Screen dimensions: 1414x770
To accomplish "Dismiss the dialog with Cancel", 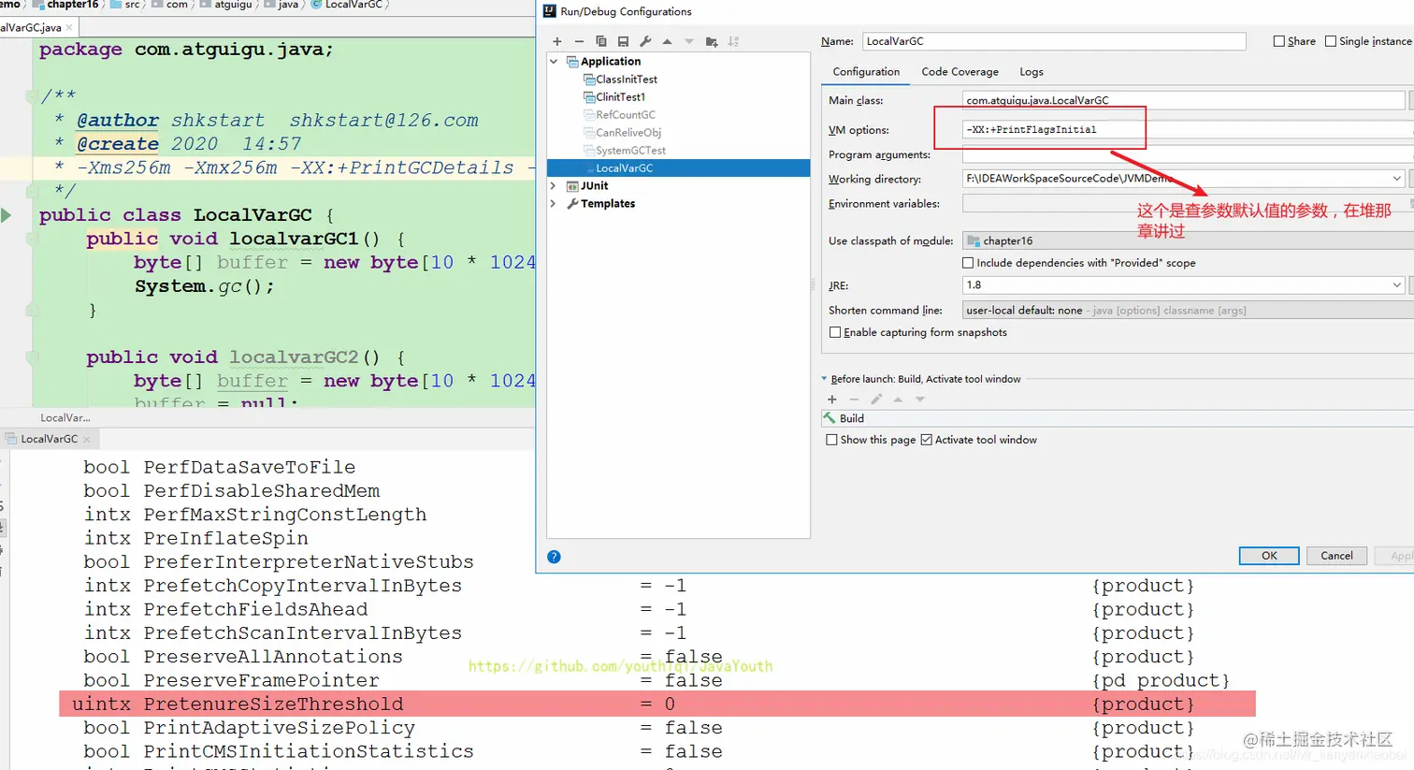I will pyautogui.click(x=1336, y=556).
